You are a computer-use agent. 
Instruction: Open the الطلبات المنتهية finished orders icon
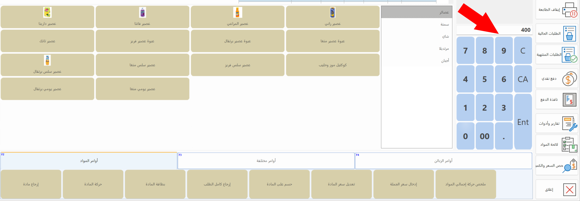[x=569, y=55]
